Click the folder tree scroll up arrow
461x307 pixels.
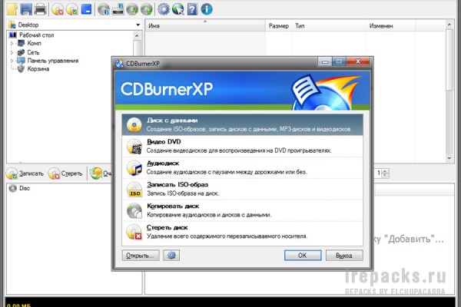pos(137,35)
